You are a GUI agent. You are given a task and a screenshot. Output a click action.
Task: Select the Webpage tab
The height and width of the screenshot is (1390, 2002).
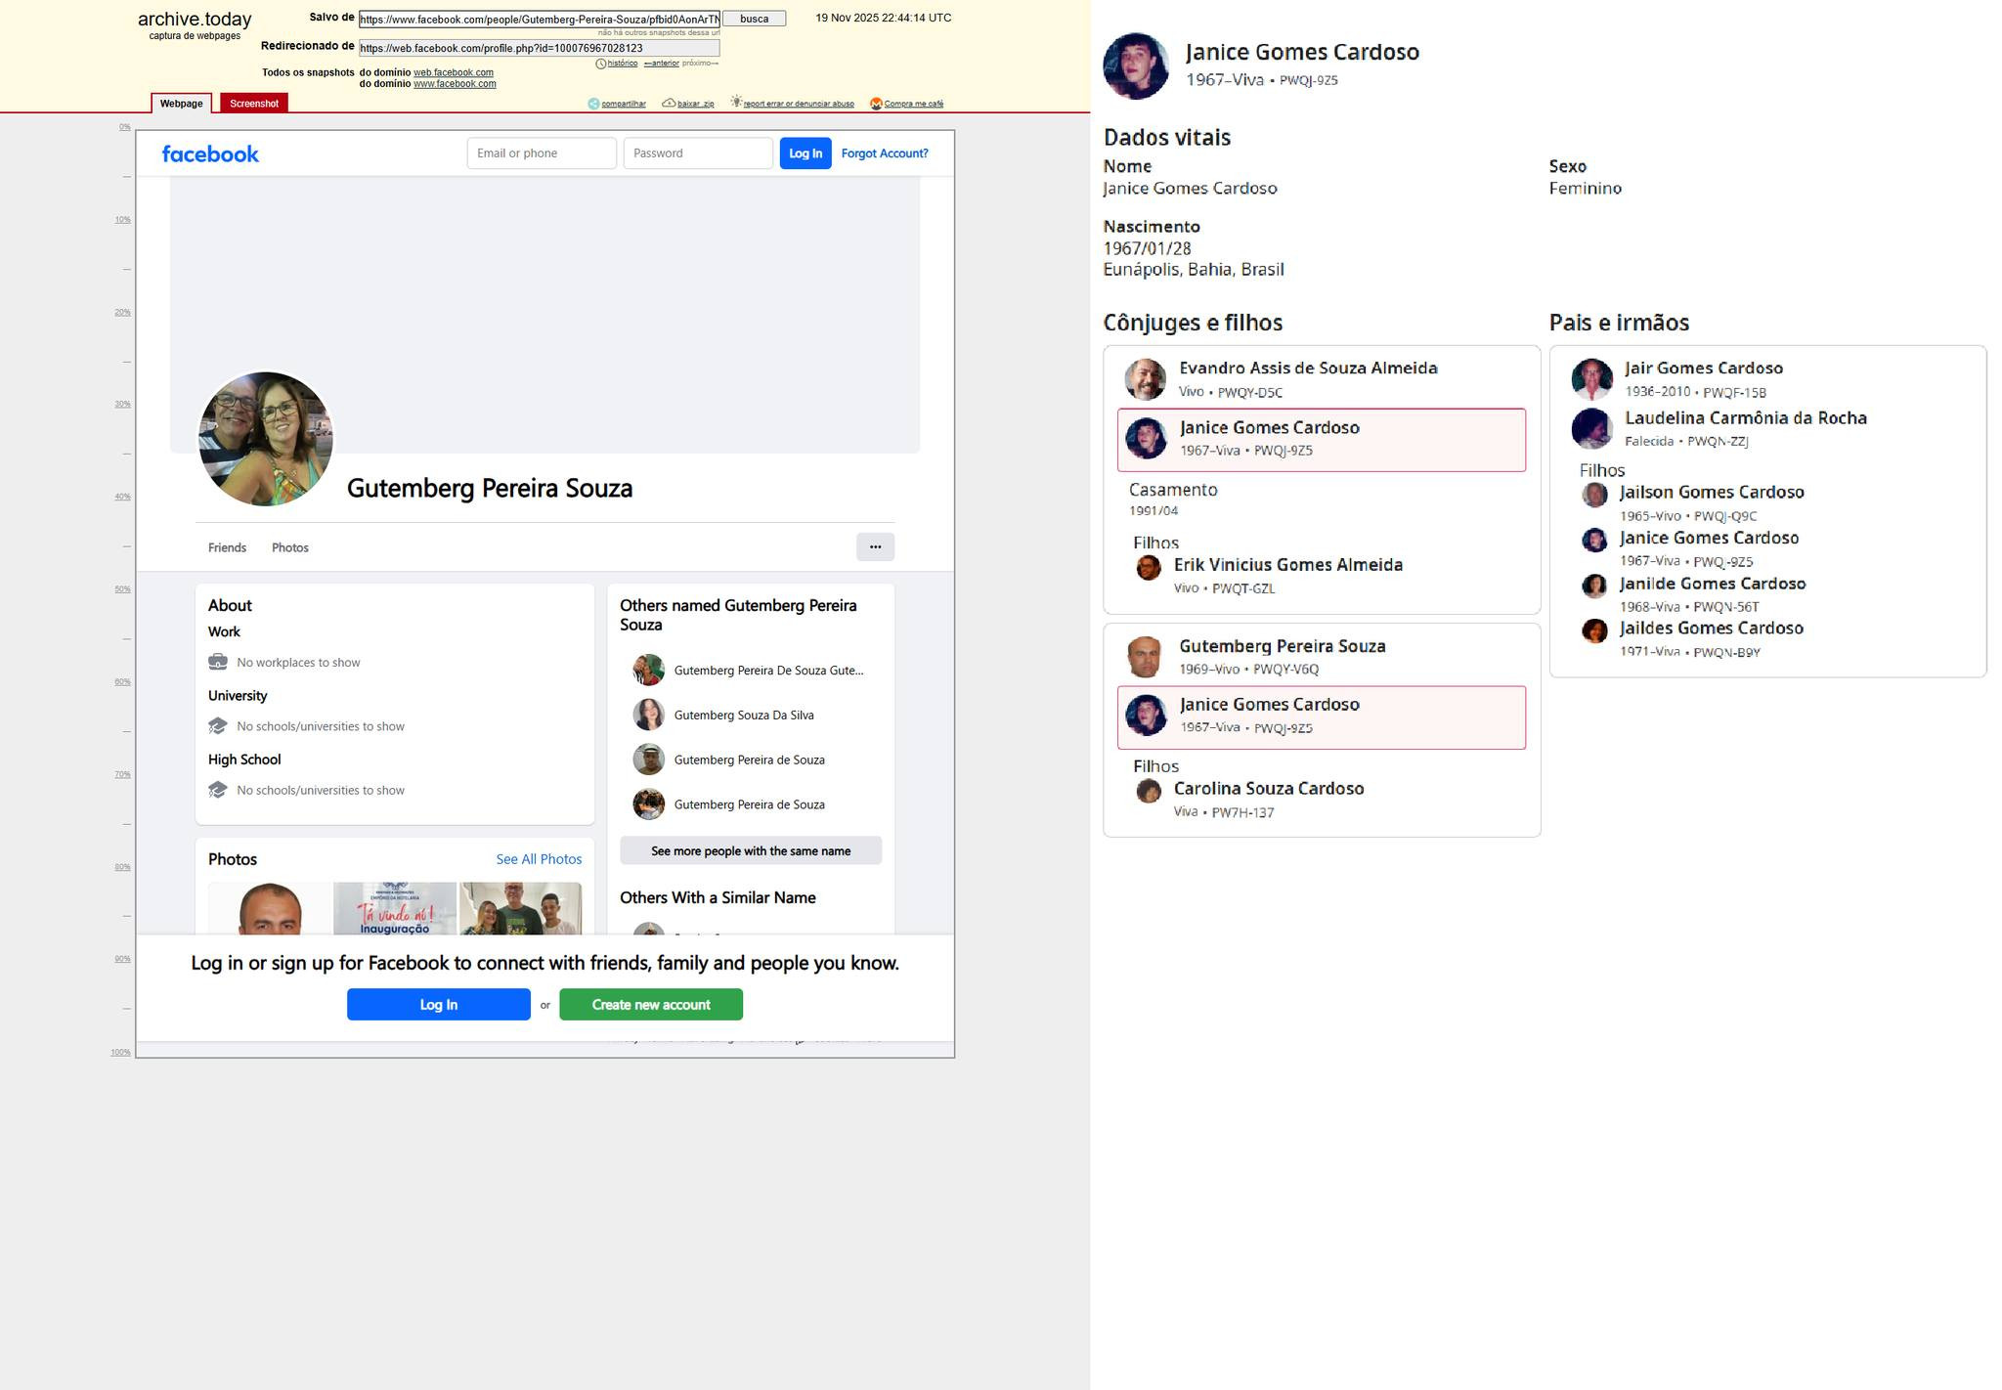pyautogui.click(x=181, y=104)
